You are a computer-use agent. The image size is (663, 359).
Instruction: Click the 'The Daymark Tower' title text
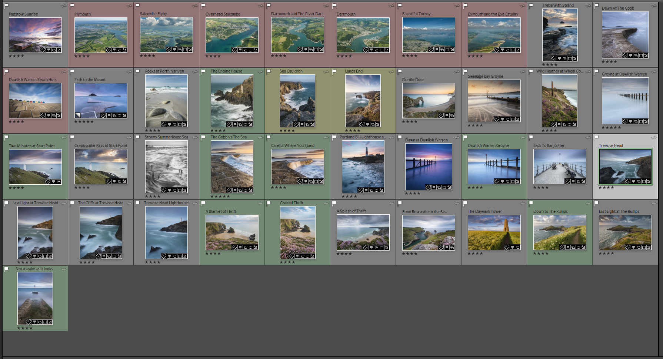(484, 211)
